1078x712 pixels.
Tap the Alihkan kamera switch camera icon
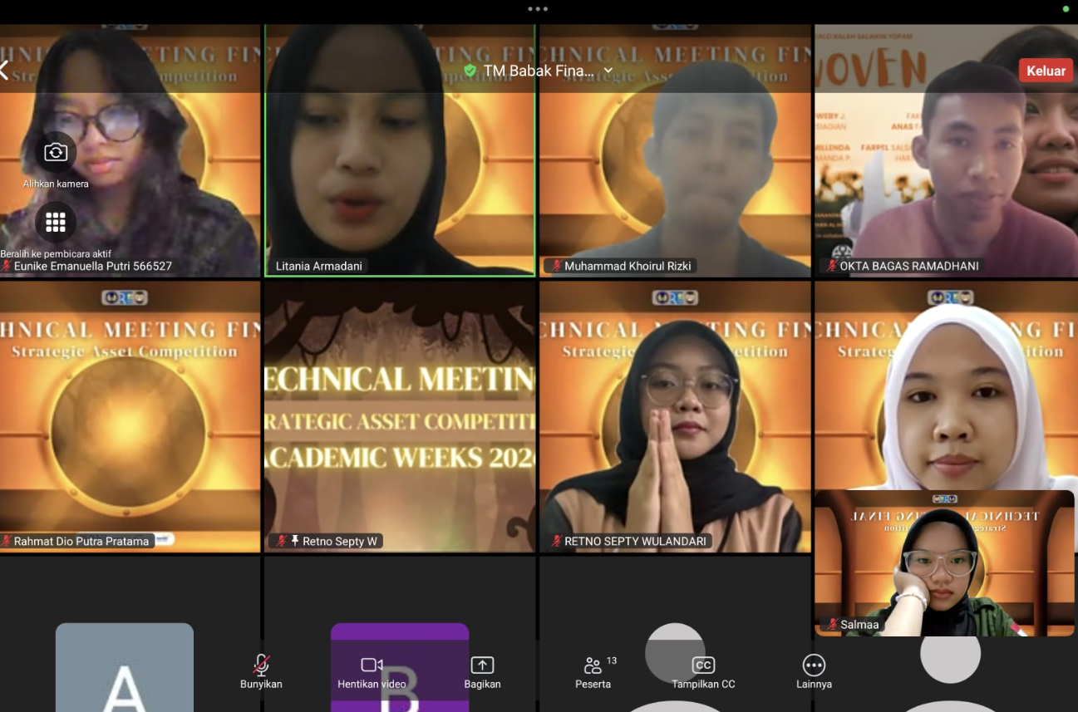click(x=56, y=152)
